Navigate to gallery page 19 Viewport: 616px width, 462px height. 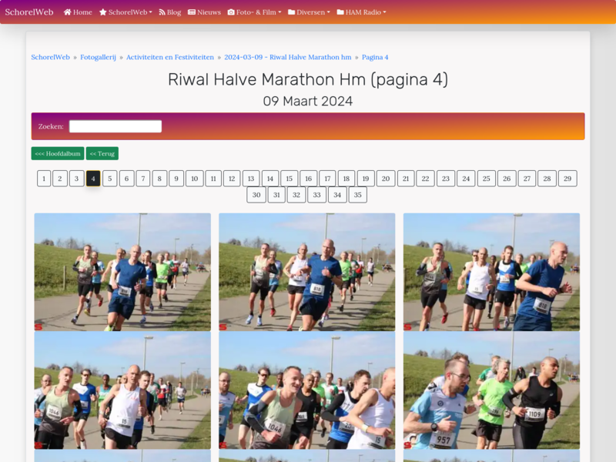tap(366, 179)
